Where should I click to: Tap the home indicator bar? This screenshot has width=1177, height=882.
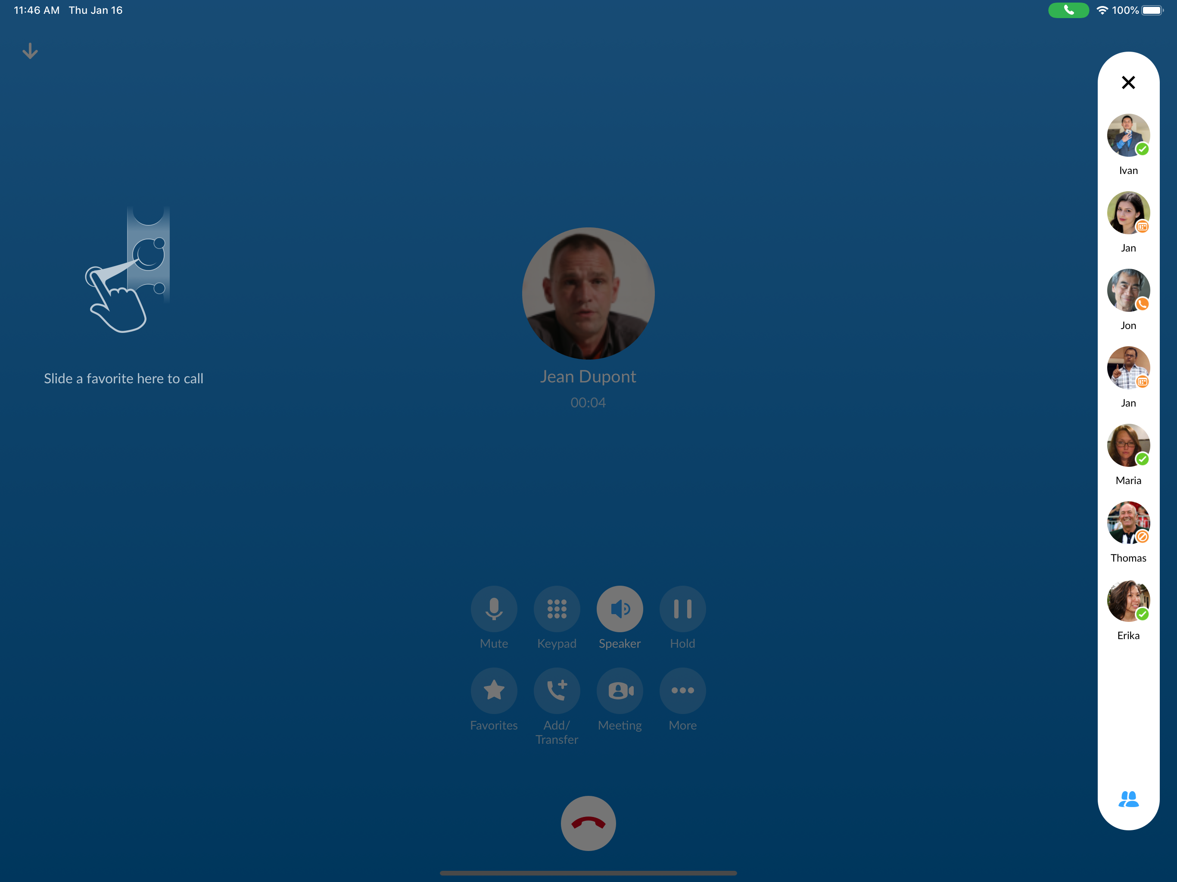[x=588, y=873]
